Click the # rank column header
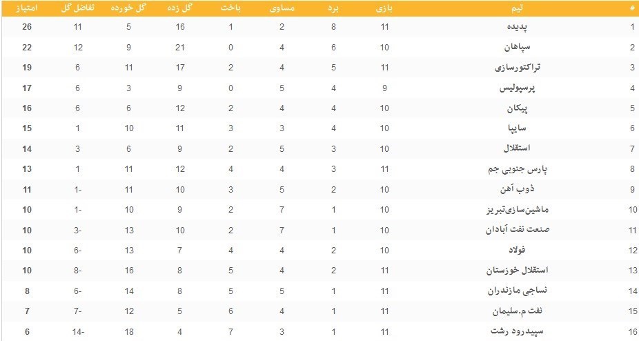The width and height of the screenshot is (639, 341). [631, 8]
